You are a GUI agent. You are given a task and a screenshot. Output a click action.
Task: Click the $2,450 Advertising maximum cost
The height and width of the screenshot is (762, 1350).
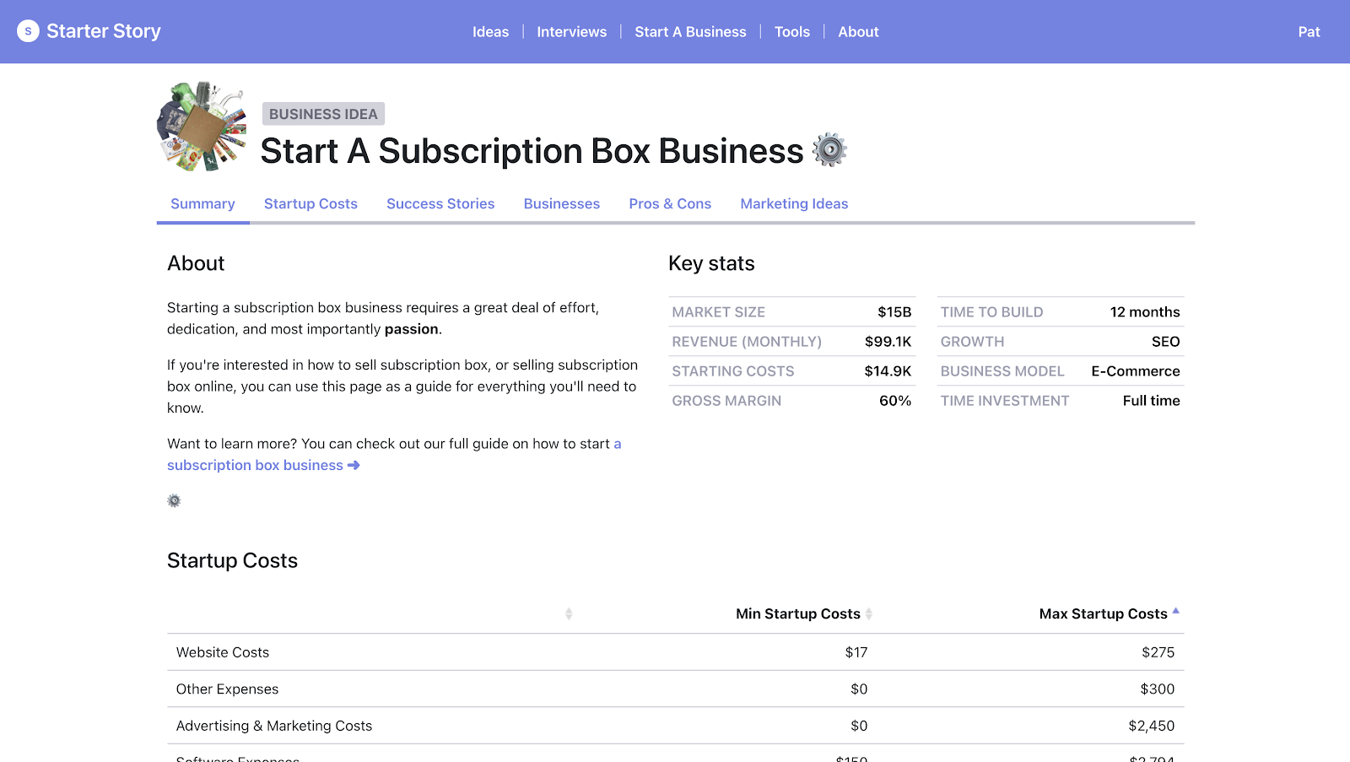pyautogui.click(x=1152, y=725)
